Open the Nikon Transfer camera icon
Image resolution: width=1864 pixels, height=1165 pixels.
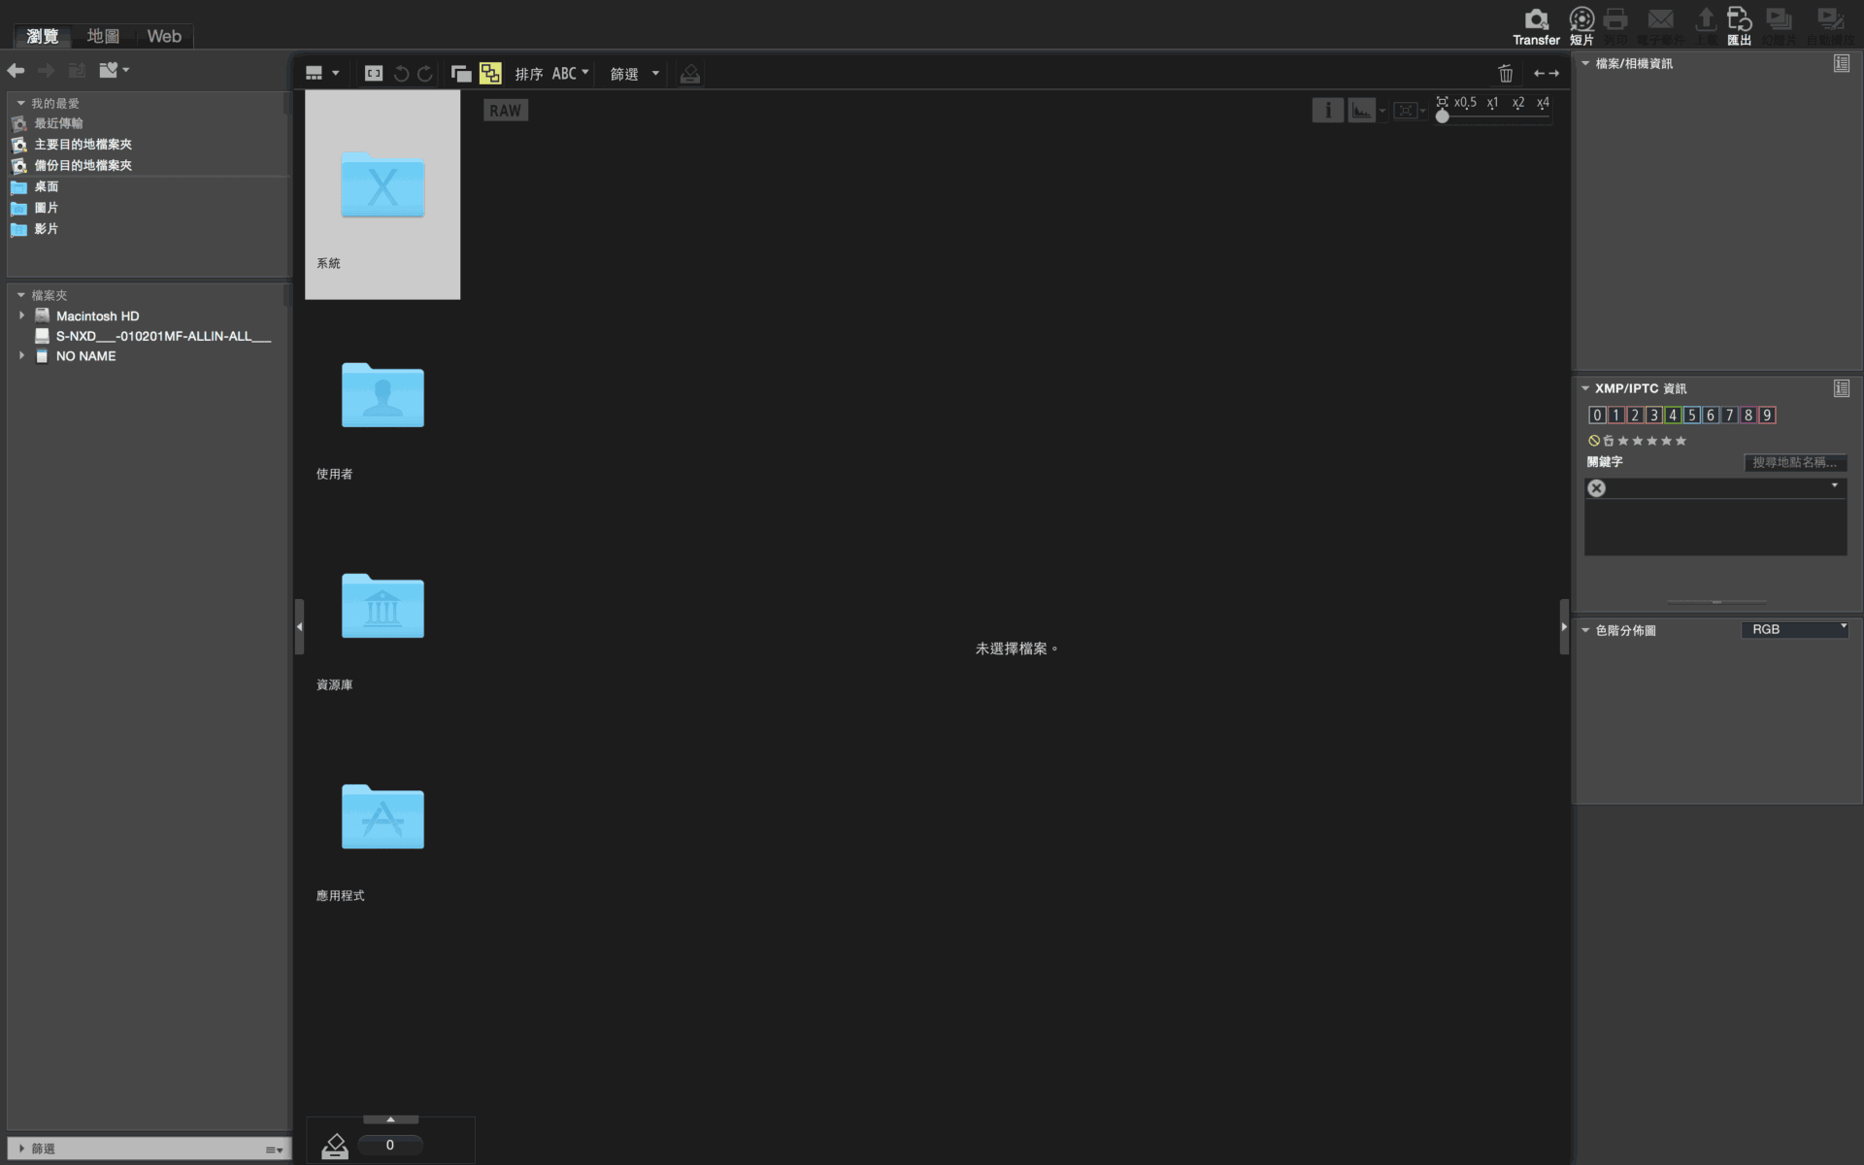(x=1536, y=26)
